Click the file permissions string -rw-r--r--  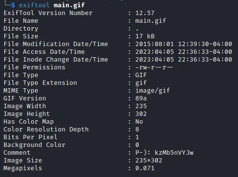(154, 67)
